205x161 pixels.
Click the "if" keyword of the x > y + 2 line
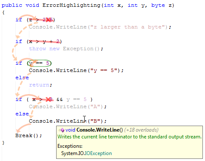pos(19,41)
